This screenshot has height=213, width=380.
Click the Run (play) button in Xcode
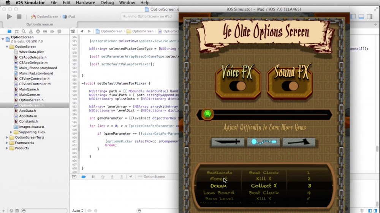[x=9, y=17]
